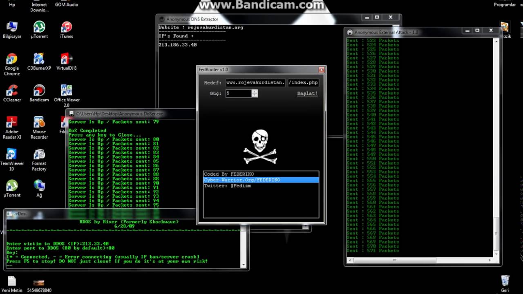Screen dimensions: 523x294
Task: Open the CCleaner desktop icon
Action: tap(12, 94)
